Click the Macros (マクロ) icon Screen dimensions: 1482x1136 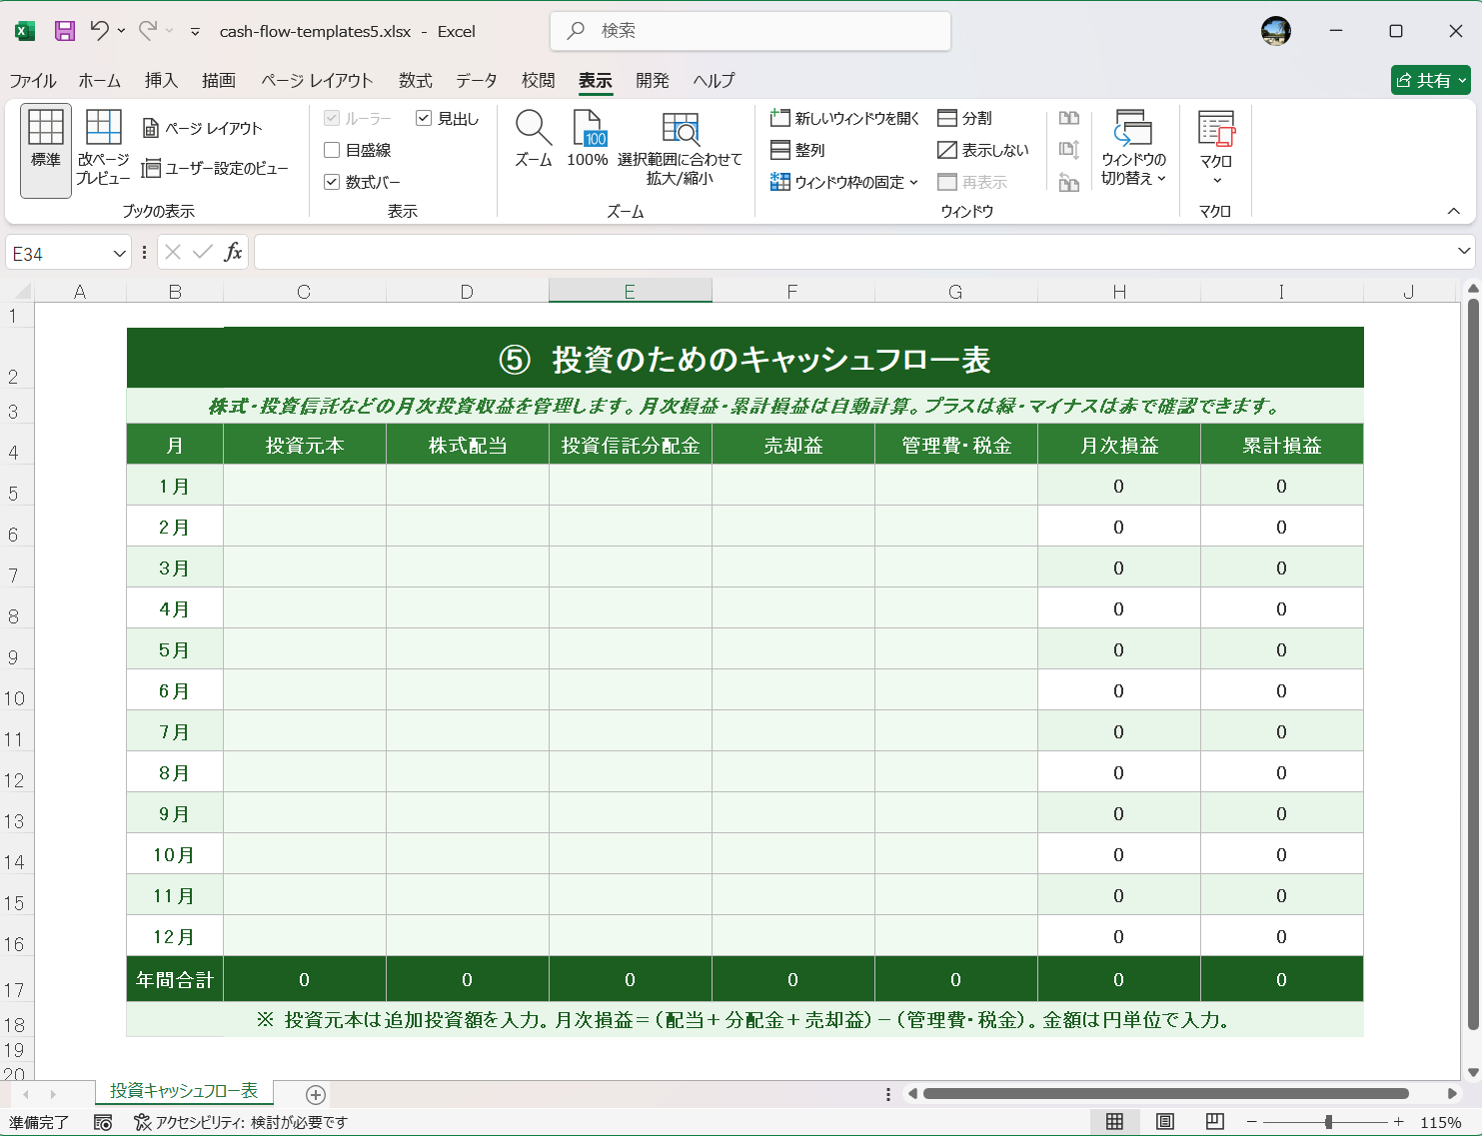[x=1216, y=130]
